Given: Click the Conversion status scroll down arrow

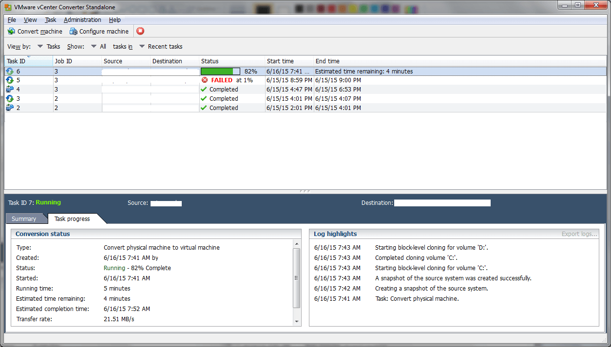Looking at the screenshot, I should (296, 322).
